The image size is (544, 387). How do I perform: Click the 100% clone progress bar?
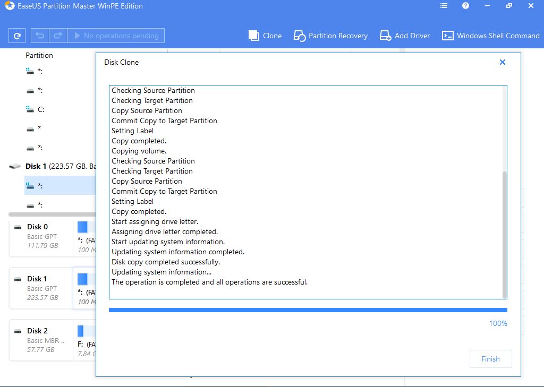pyautogui.click(x=308, y=310)
